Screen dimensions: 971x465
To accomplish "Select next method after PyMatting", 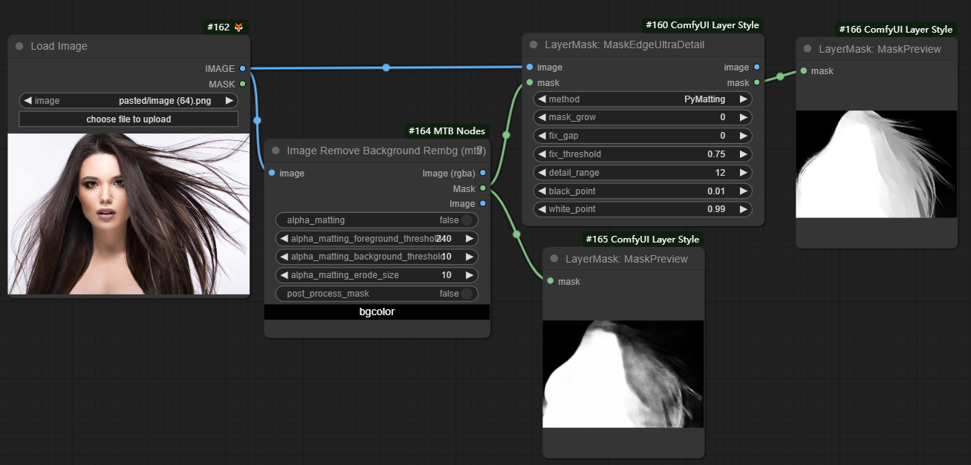I will click(x=742, y=99).
